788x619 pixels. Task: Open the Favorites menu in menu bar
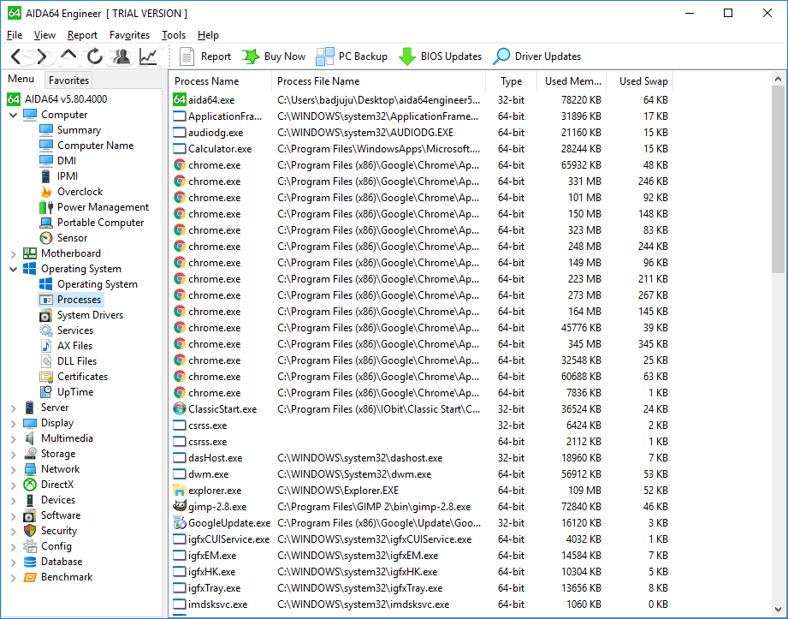[130, 35]
